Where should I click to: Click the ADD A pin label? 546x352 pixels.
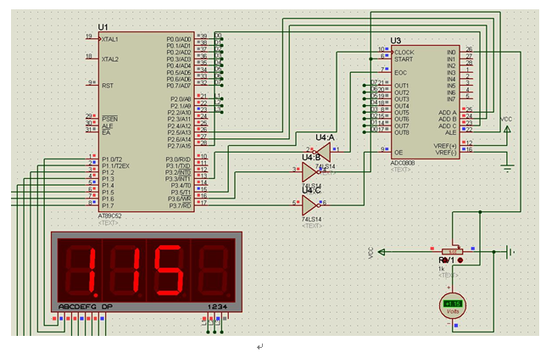coord(448,113)
